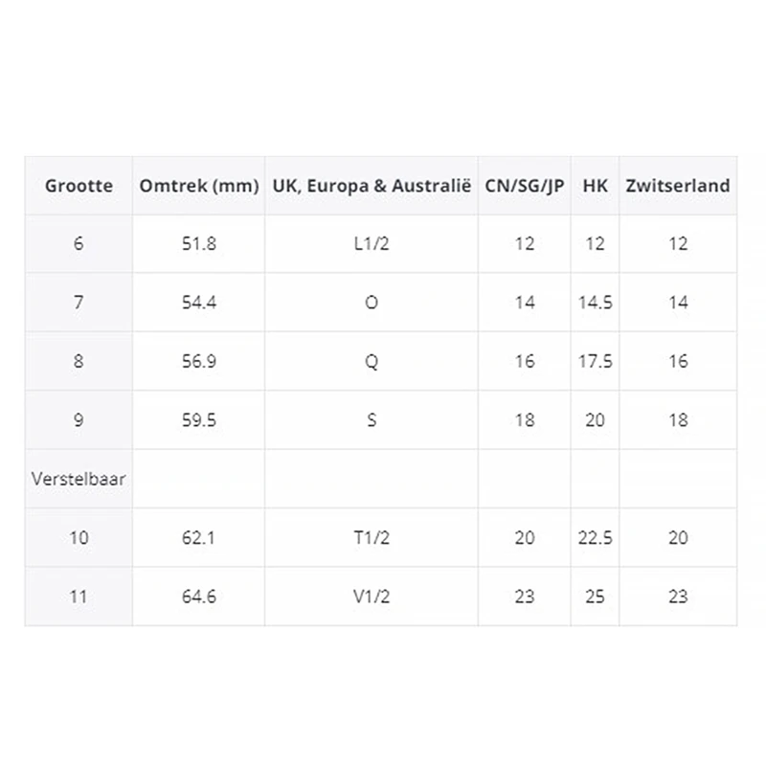
Task: Click the CN/SG/JP column header
Action: tap(525, 186)
